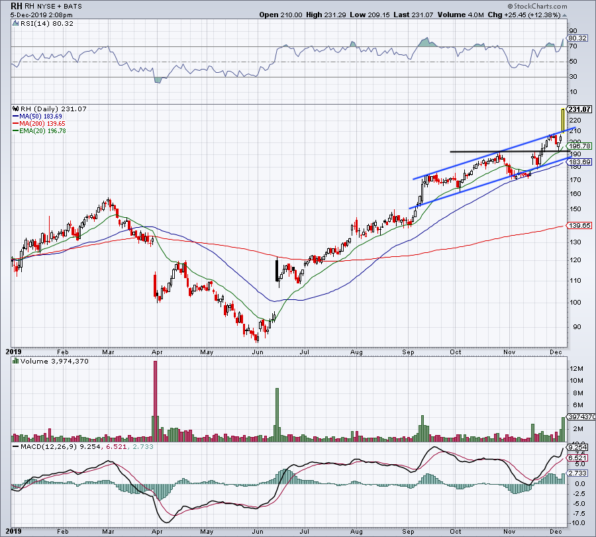Screen dimensions: 596x537
Task: Click the 220 tick on the price axis
Action: tap(575, 121)
